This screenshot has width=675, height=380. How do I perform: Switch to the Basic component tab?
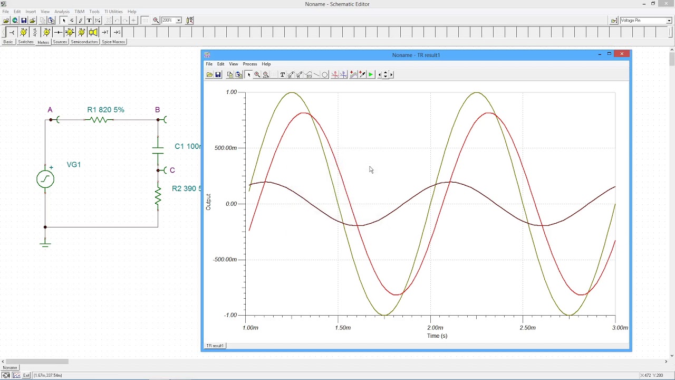pyautogui.click(x=8, y=42)
